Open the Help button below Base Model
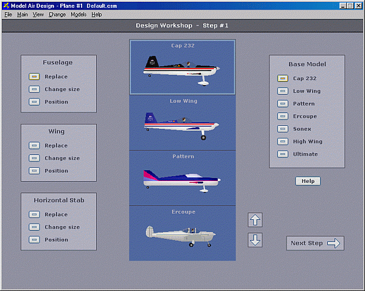The height and width of the screenshot is (291, 365). coord(308,181)
